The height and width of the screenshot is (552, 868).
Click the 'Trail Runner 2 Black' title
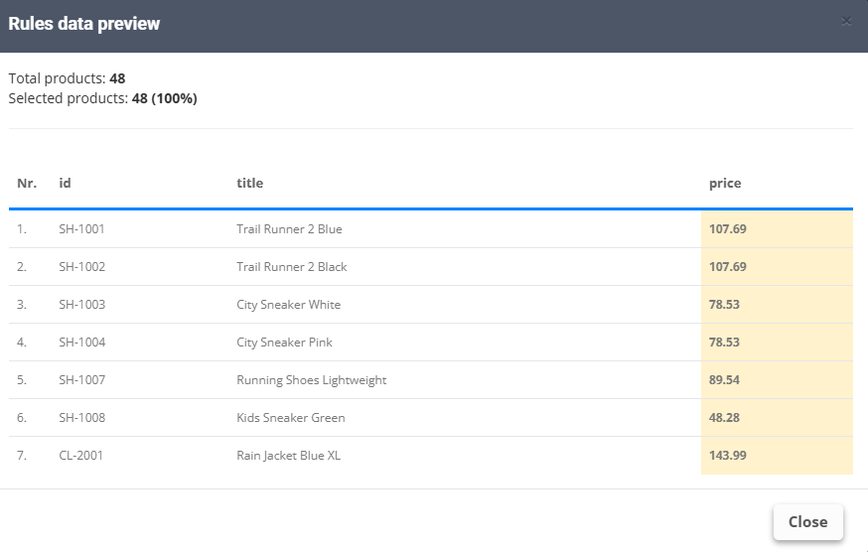[292, 267]
